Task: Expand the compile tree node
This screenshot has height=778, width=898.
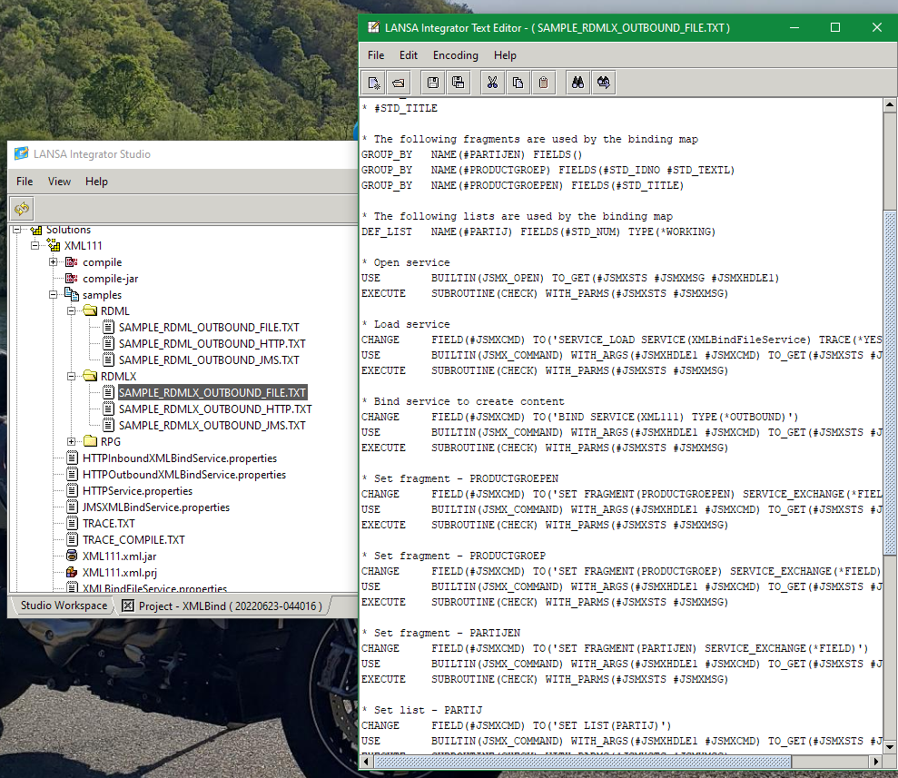Action: pyautogui.click(x=54, y=262)
